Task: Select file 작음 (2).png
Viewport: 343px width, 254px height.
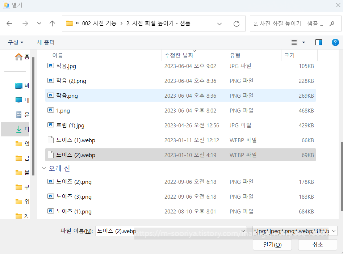Action: tap(180, 81)
